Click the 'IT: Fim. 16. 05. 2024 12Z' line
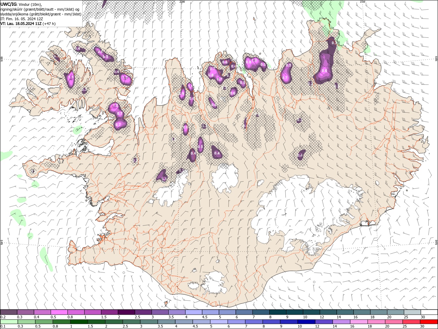The image size is (438, 329). (22, 19)
